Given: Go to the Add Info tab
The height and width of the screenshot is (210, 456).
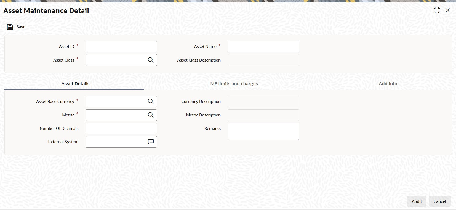Looking at the screenshot, I should pyautogui.click(x=388, y=84).
